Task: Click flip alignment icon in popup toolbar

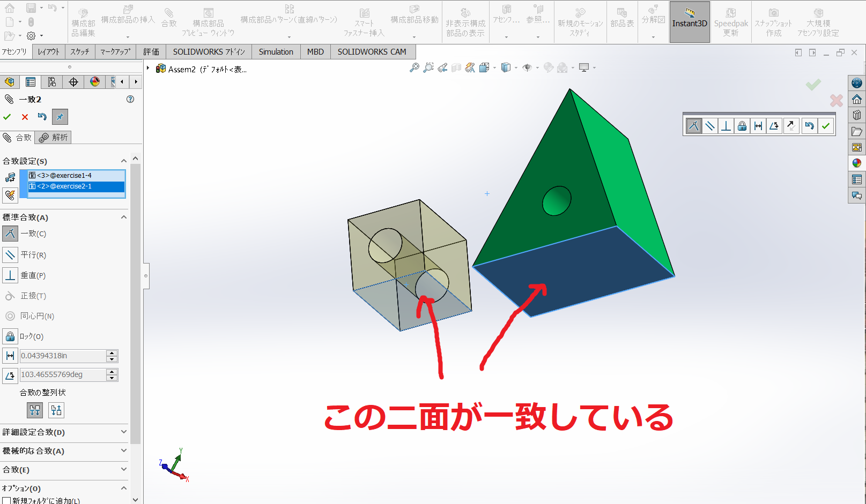Action: (x=791, y=126)
